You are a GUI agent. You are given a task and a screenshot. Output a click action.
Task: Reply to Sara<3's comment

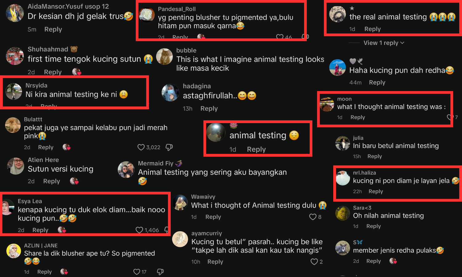[x=374, y=226]
